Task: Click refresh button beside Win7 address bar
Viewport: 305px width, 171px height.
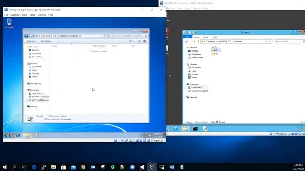Action: [x=107, y=36]
